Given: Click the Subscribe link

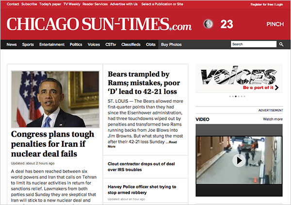Looking at the screenshot, I should pyautogui.click(x=29, y=4).
